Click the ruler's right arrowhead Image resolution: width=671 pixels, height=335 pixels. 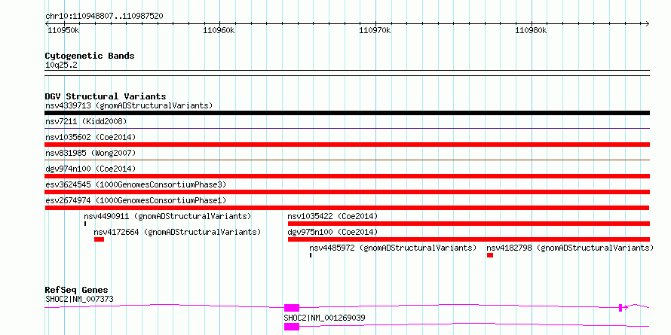pyautogui.click(x=648, y=24)
